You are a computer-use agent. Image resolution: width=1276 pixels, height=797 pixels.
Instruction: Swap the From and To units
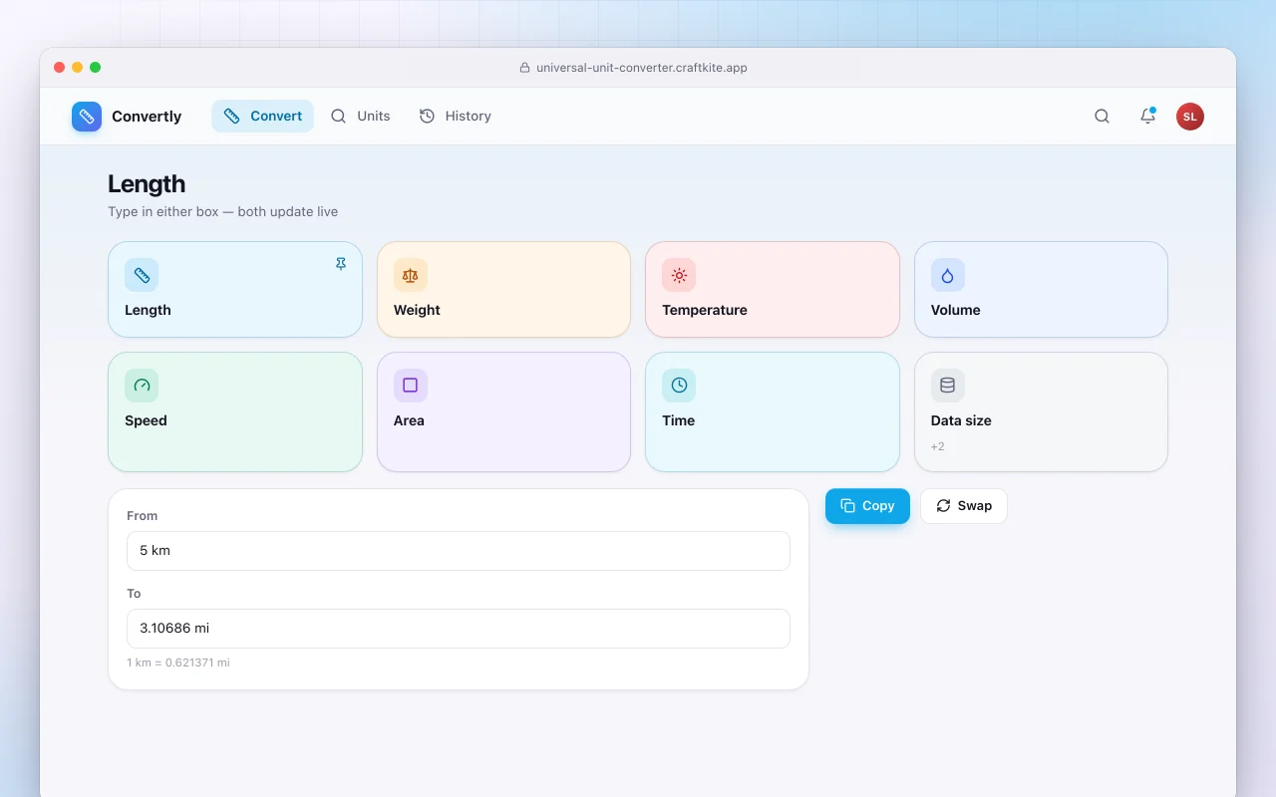click(x=964, y=506)
